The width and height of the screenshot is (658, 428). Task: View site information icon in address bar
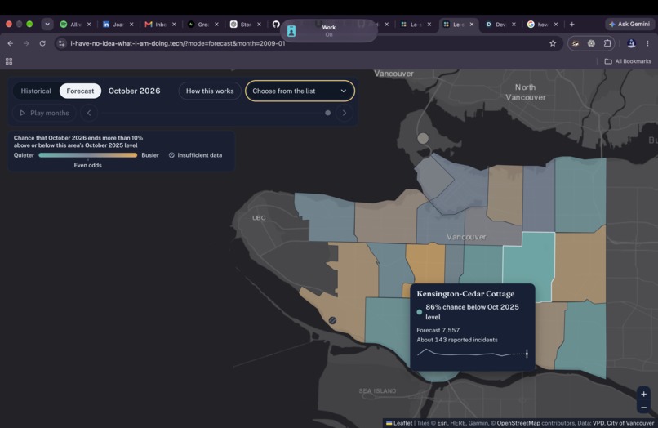(x=62, y=43)
